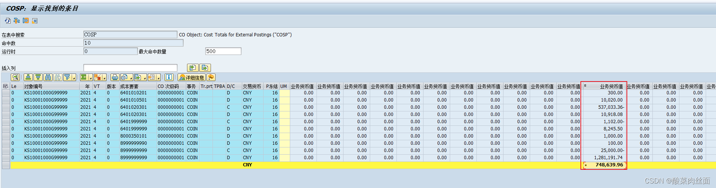Print the list with printer icon

pos(115,77)
